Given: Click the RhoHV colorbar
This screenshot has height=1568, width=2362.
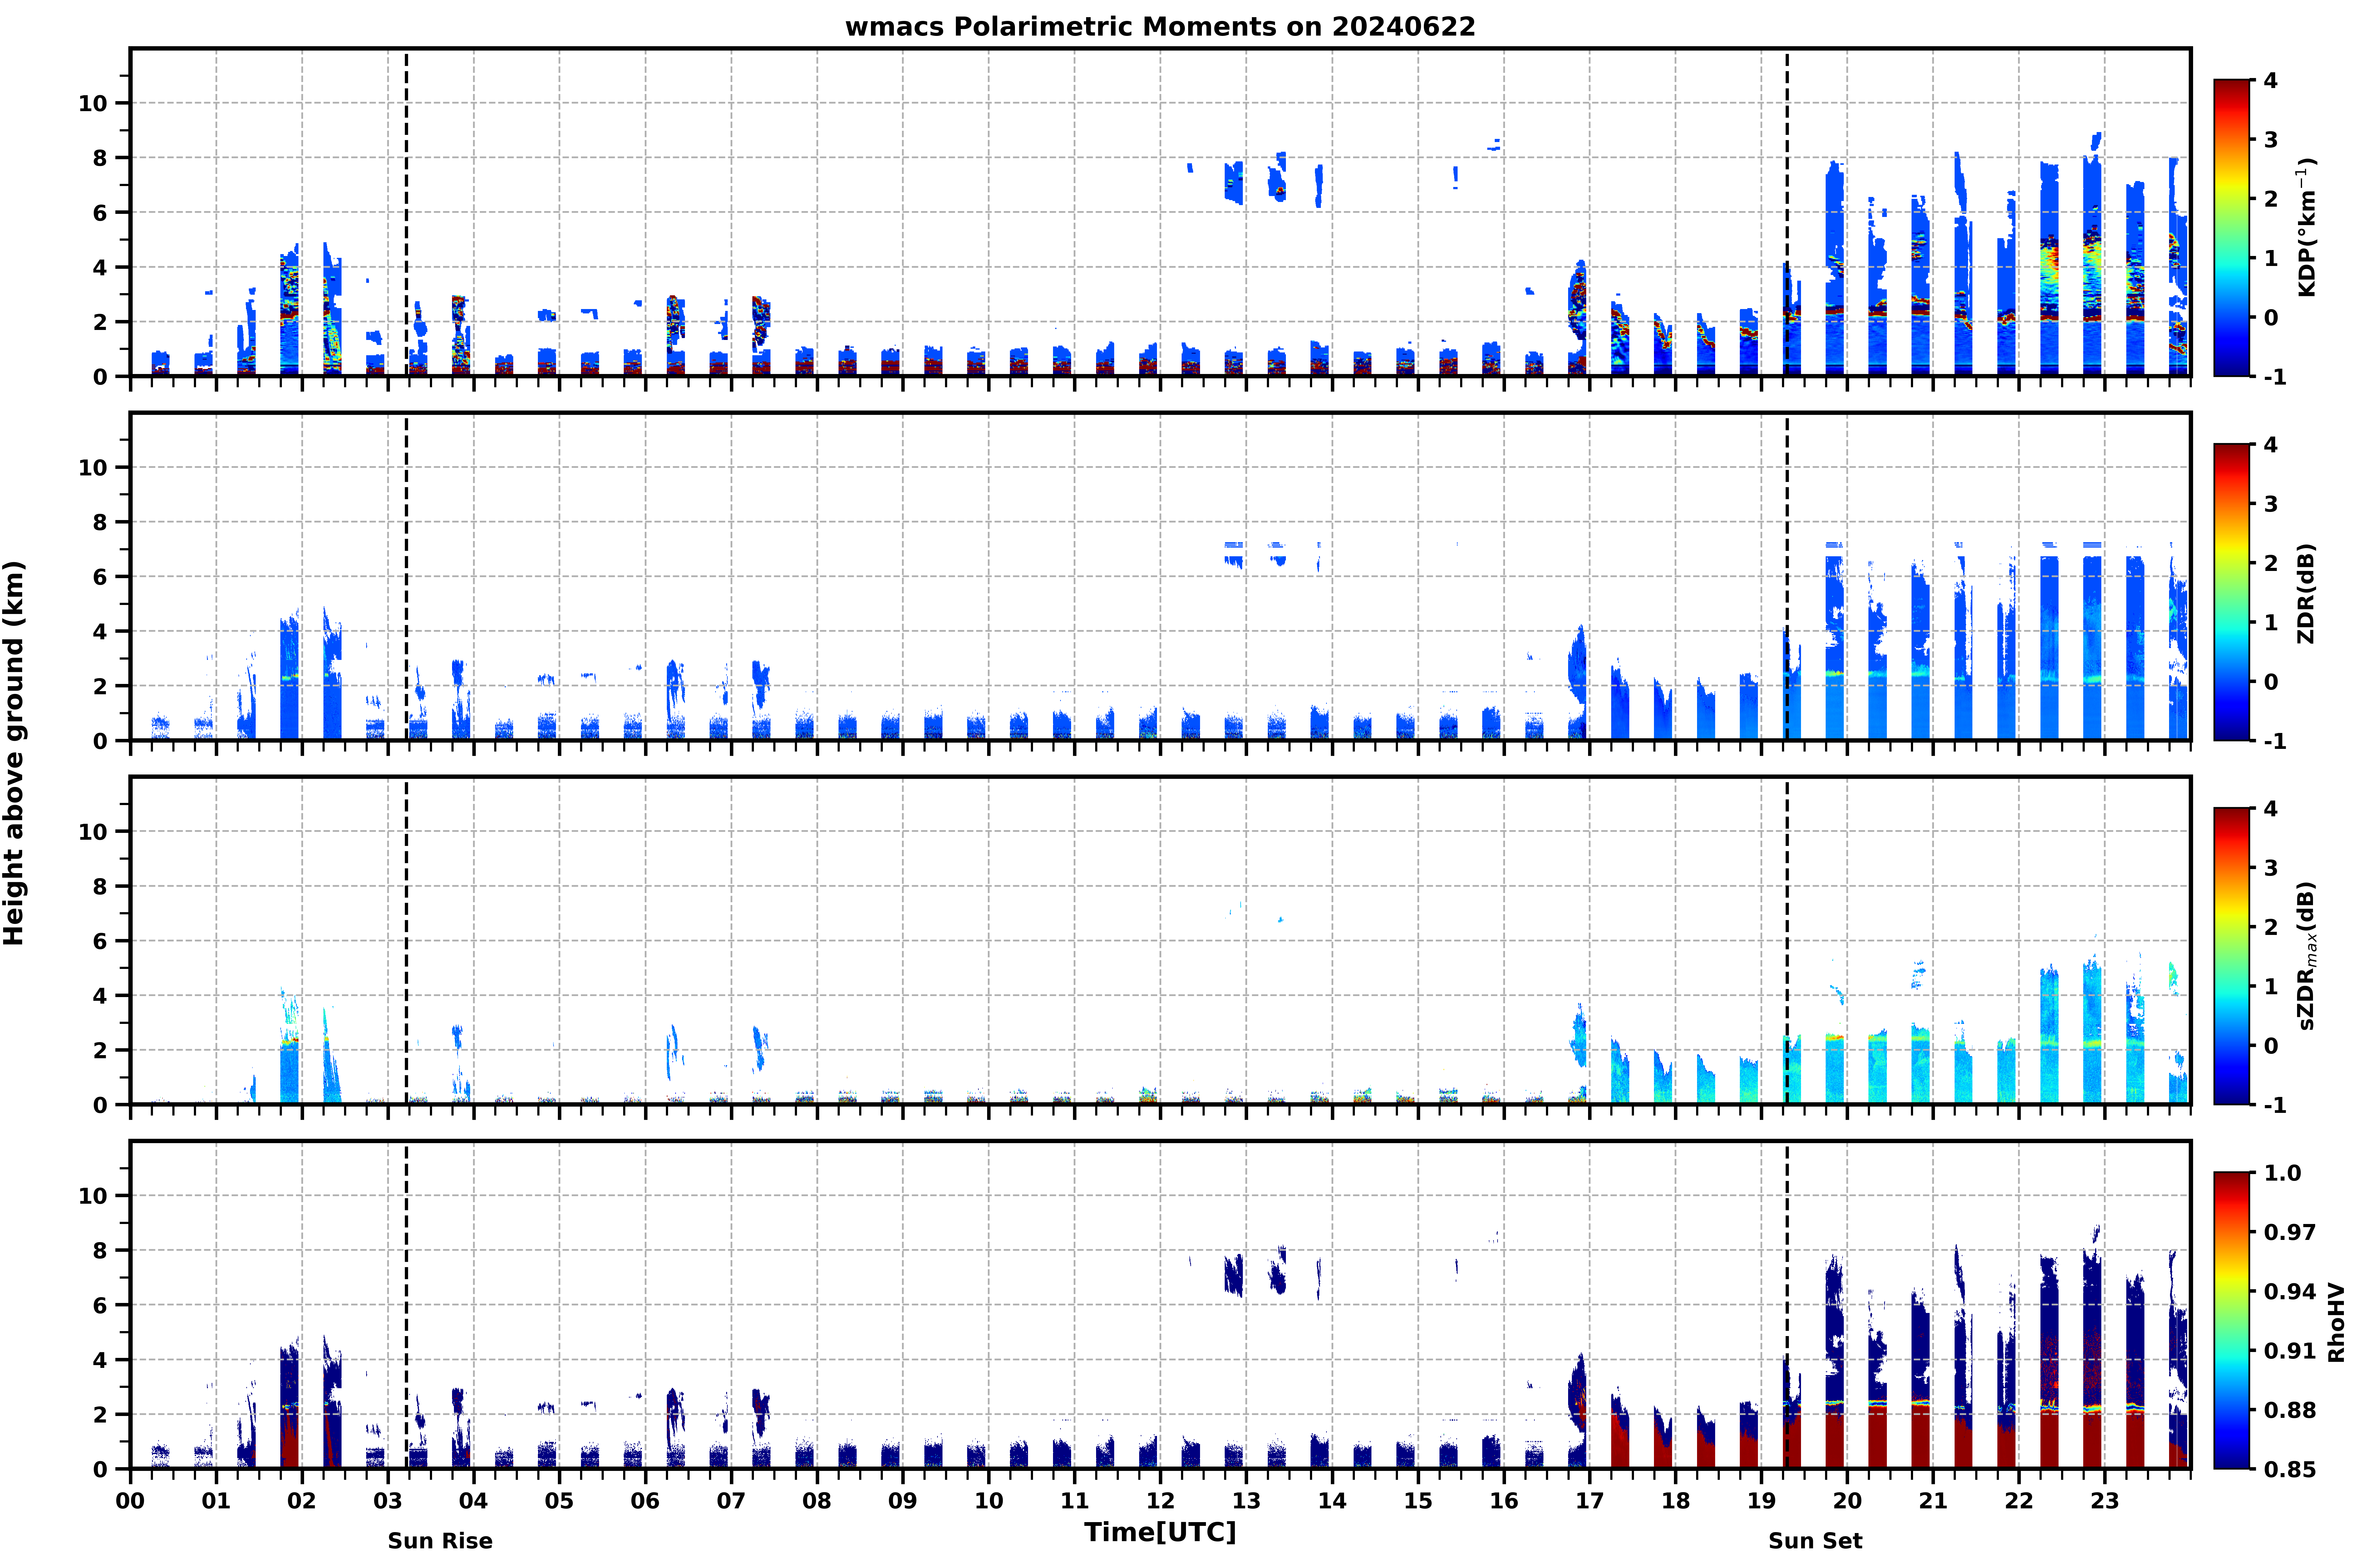Looking at the screenshot, I should (2232, 1320).
